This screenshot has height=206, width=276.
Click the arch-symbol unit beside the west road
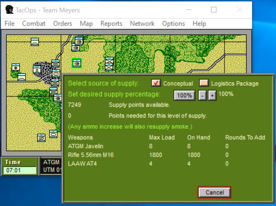pyautogui.click(x=22, y=77)
